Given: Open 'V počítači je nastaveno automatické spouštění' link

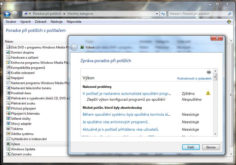Looking at the screenshot, I should 127,94.
